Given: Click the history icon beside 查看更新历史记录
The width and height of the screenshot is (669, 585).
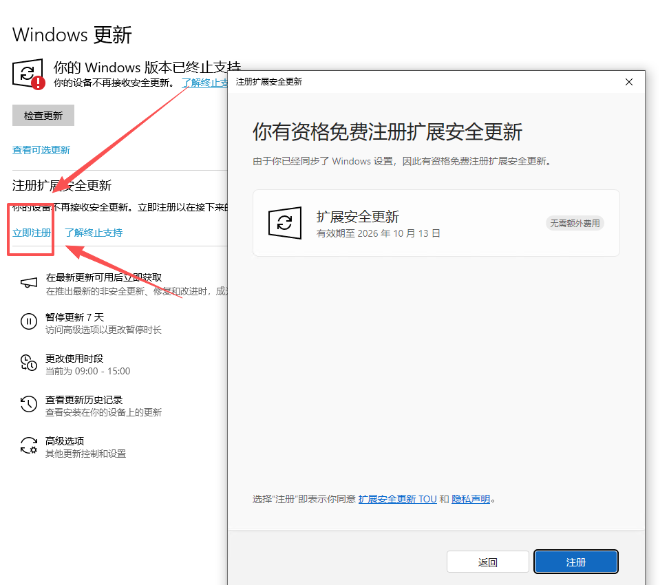Looking at the screenshot, I should [x=29, y=404].
